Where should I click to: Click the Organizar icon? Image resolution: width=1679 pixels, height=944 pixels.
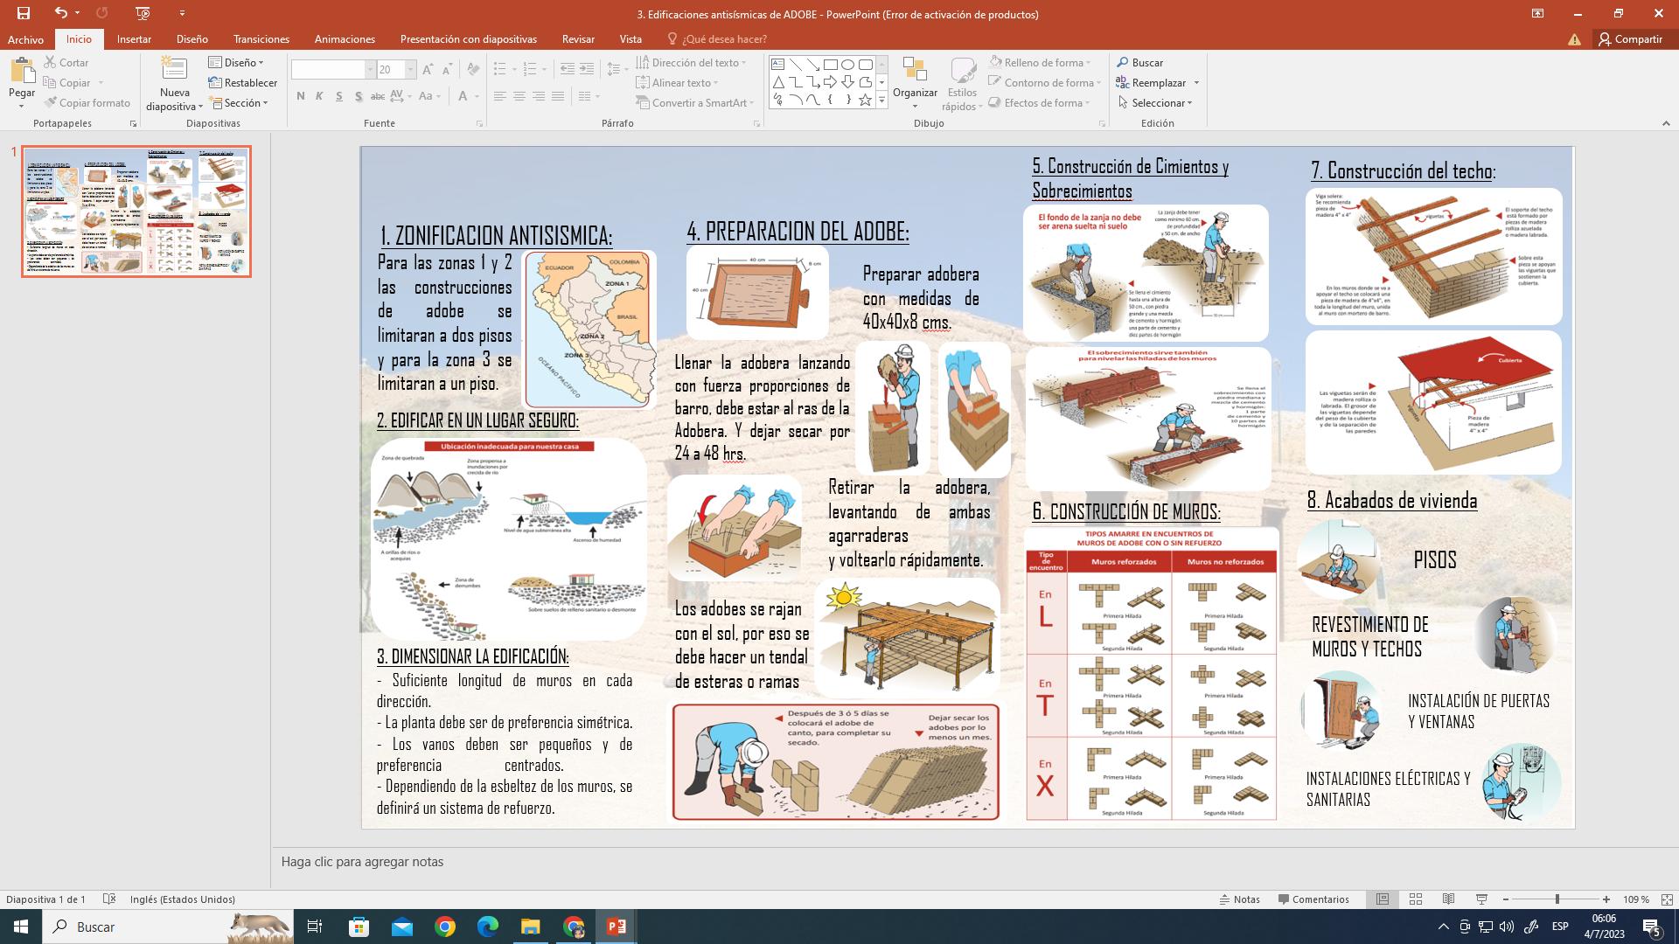pyautogui.click(x=915, y=73)
